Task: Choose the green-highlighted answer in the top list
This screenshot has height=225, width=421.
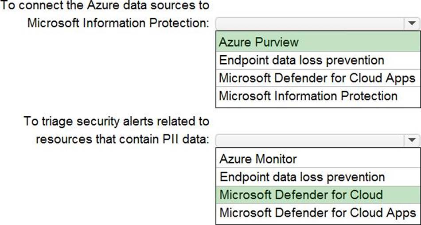Action: coord(259,42)
